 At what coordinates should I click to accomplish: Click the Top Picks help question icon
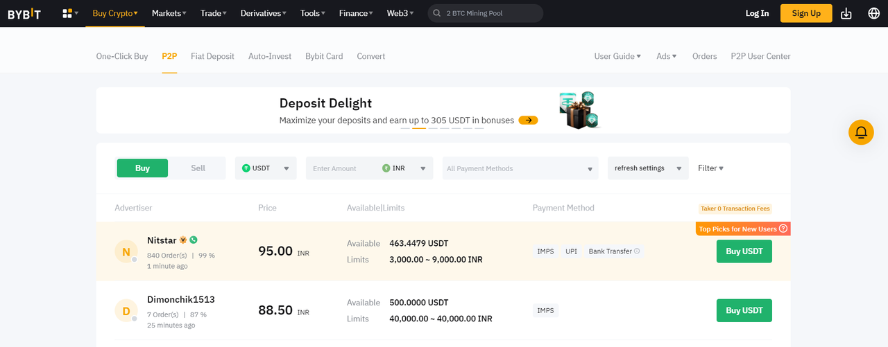click(x=783, y=229)
